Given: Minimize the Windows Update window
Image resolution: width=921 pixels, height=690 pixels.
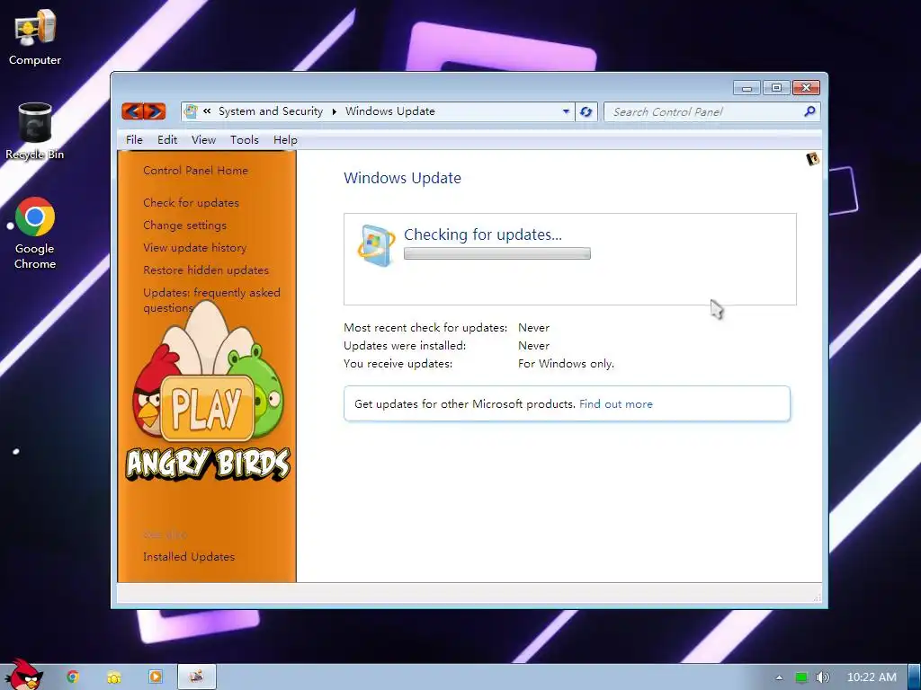Looking at the screenshot, I should tap(747, 88).
